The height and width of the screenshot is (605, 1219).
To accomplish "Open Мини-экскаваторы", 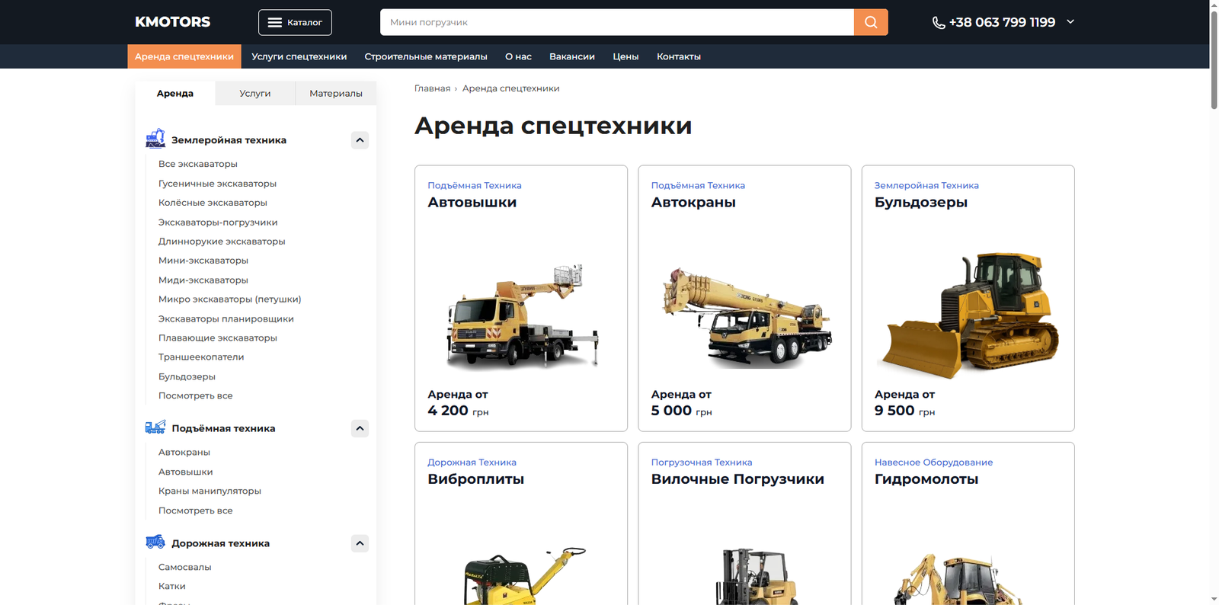I will 203,261.
